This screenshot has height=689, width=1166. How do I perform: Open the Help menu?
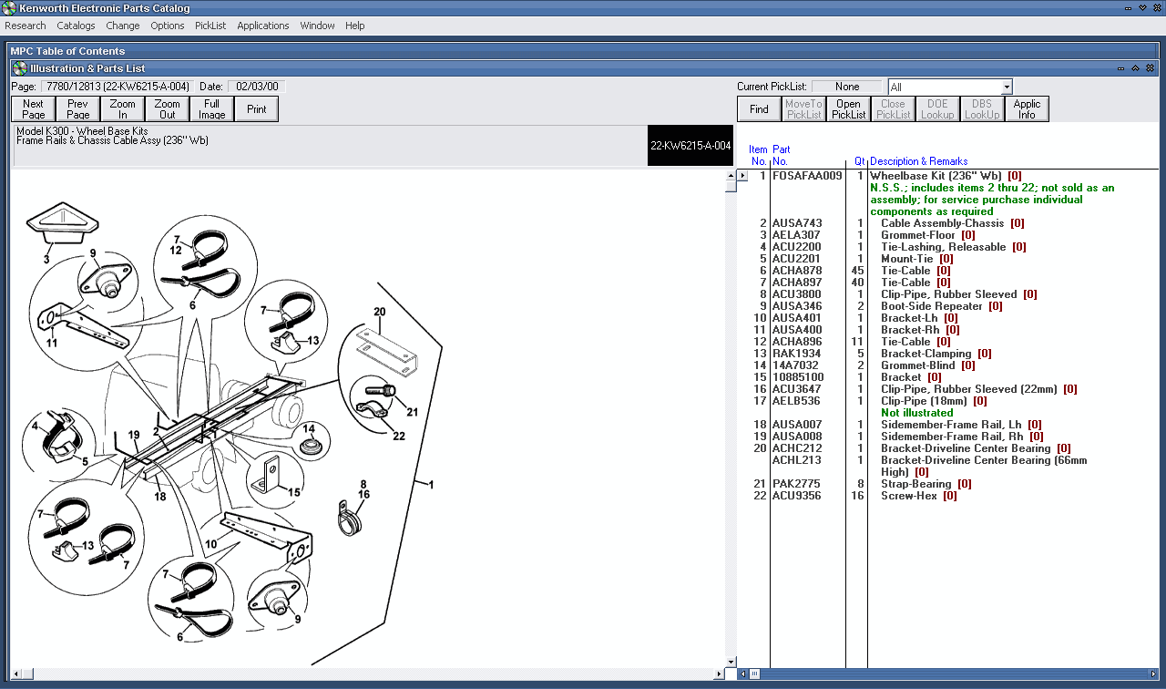pos(354,26)
